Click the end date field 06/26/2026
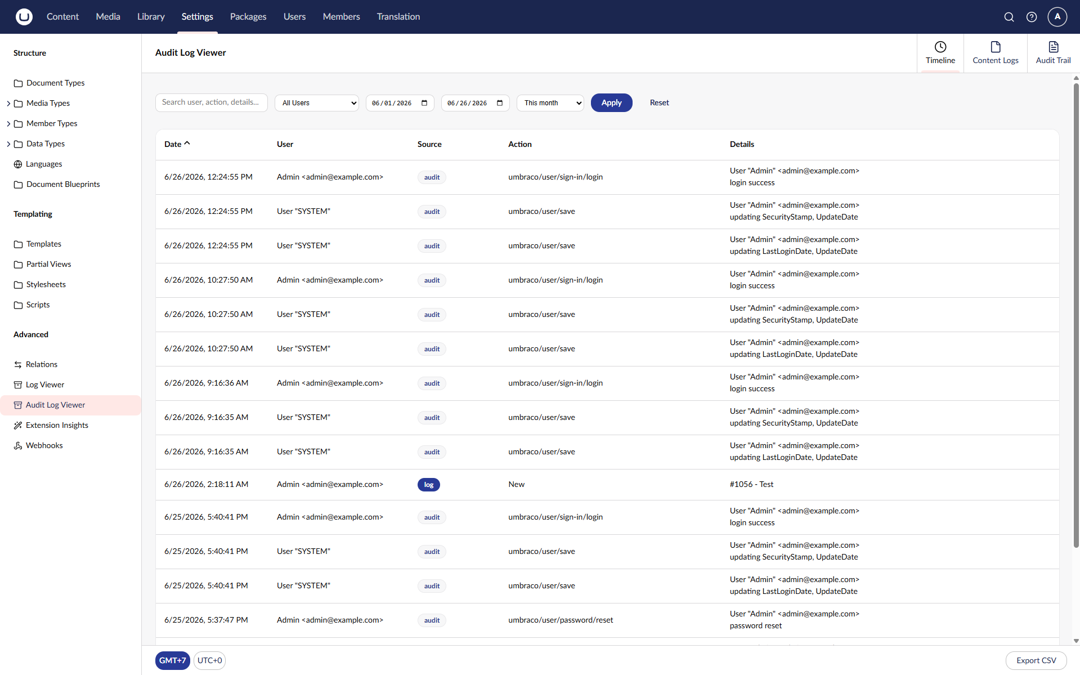Screen dimensions: 1080x675 (476, 103)
